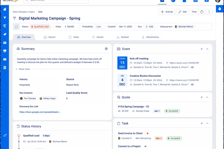Image resolution: width=224 pixels, height=149 pixels.
Task: Click the blue stopwatch timer icon
Action: tap(220, 9)
